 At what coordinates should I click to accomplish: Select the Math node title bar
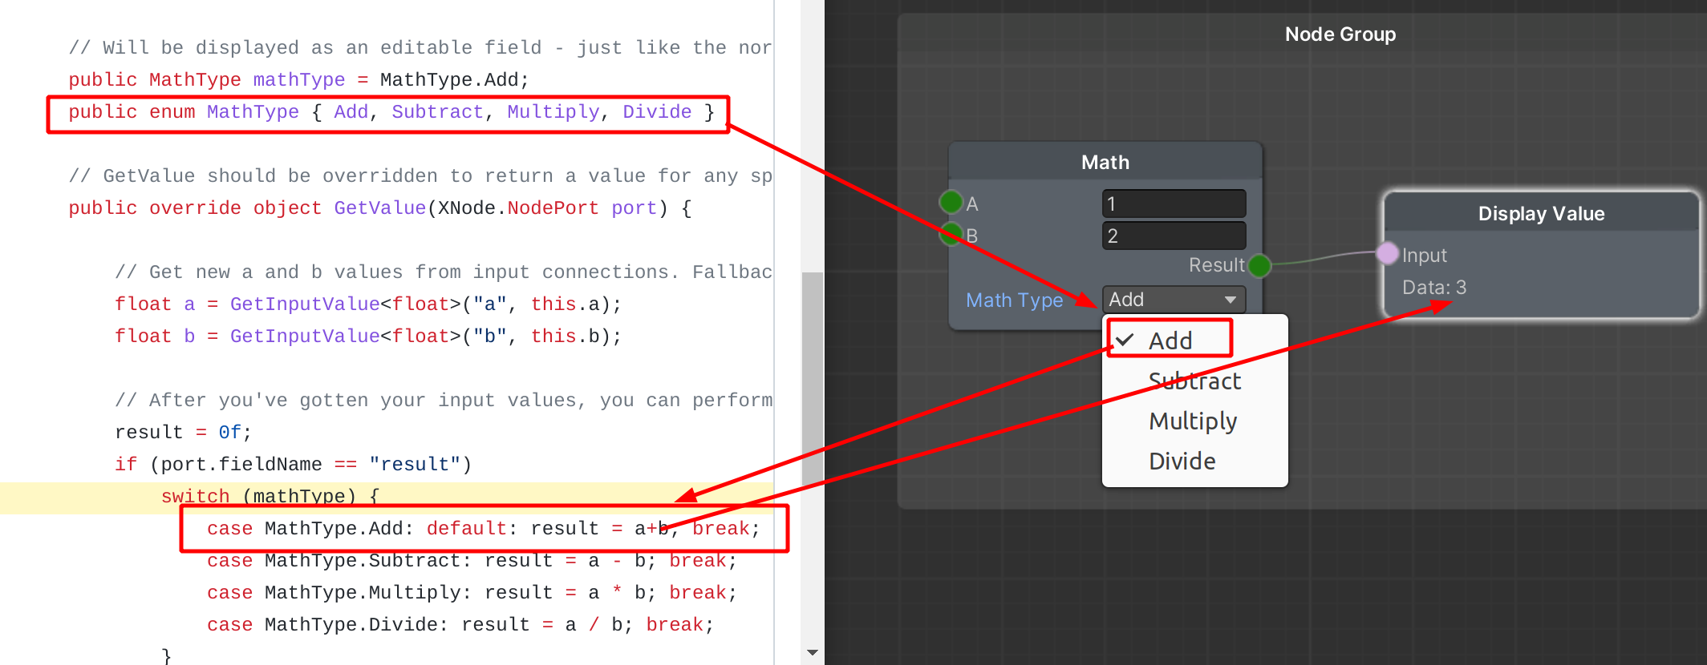(x=1105, y=163)
